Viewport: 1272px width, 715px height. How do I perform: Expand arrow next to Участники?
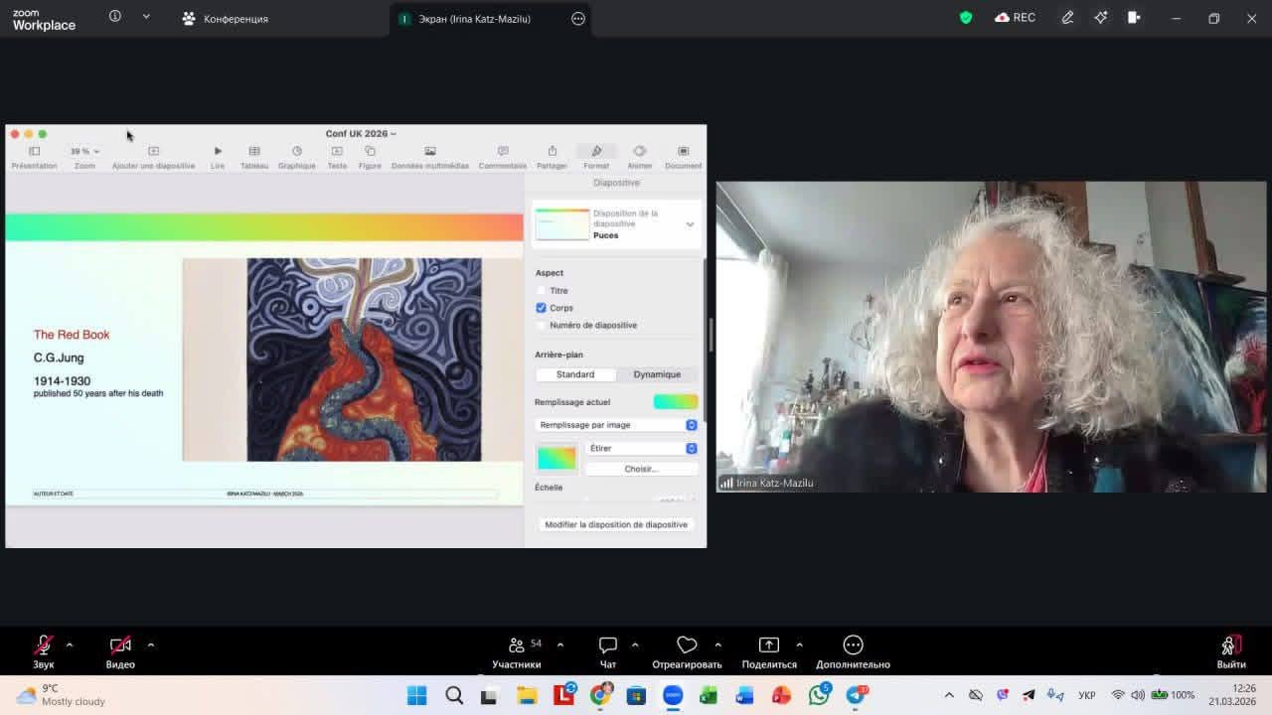point(560,644)
